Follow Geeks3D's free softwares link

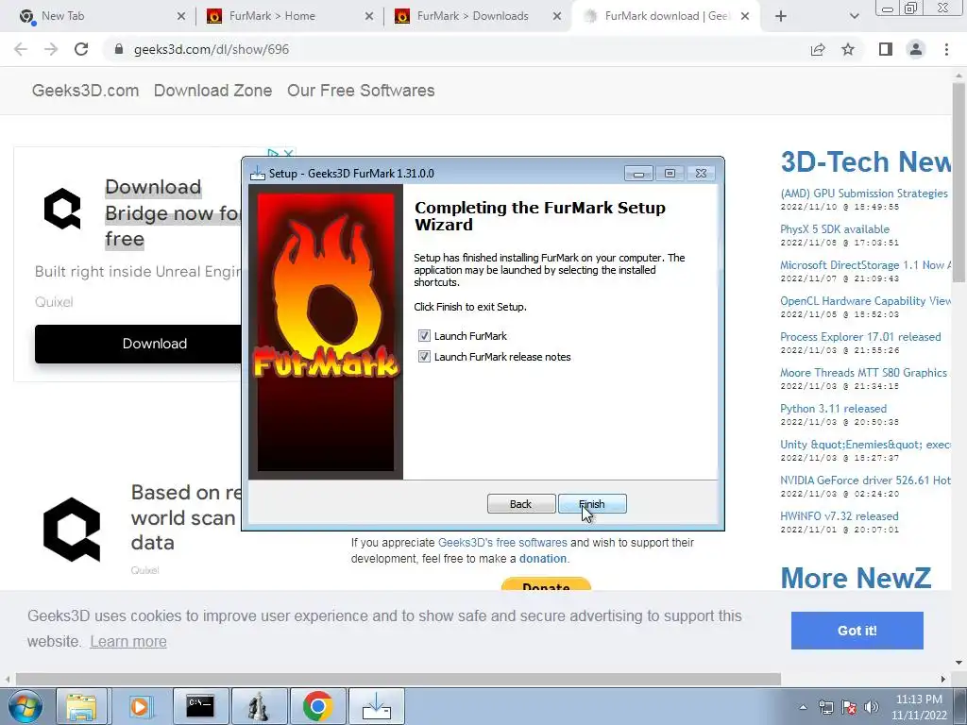tap(502, 543)
